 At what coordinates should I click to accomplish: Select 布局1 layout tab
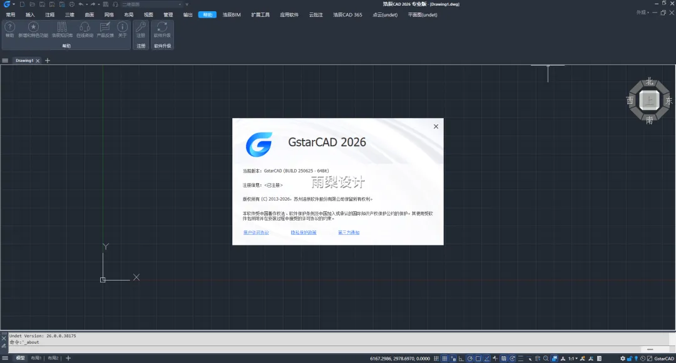click(36, 358)
